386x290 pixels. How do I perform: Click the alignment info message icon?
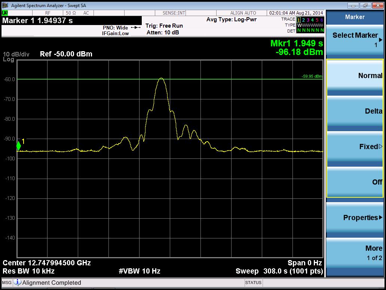point(18,283)
